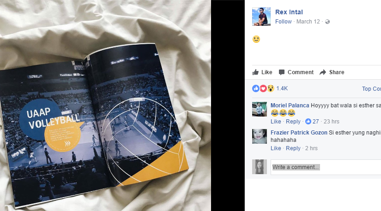The height and width of the screenshot is (211, 381).
Task: Like Frazier Patrick Gozon's comment
Action: click(x=276, y=148)
